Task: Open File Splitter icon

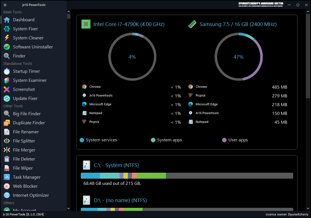Action: click(x=7, y=141)
